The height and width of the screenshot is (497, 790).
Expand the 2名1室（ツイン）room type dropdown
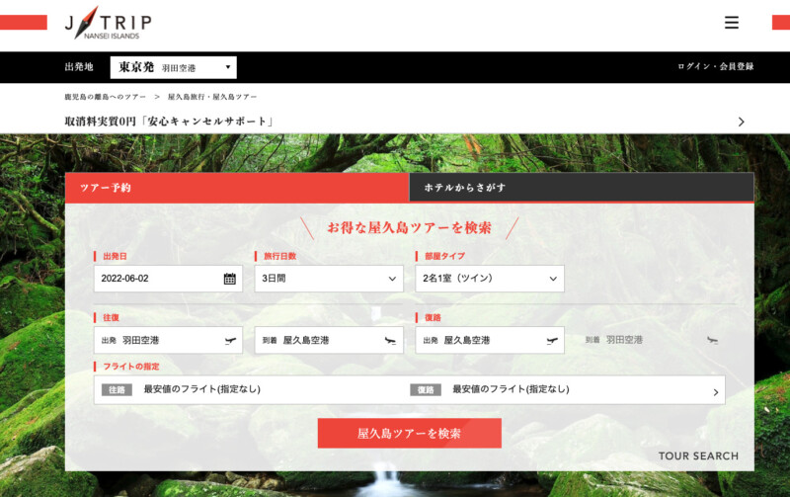490,279
